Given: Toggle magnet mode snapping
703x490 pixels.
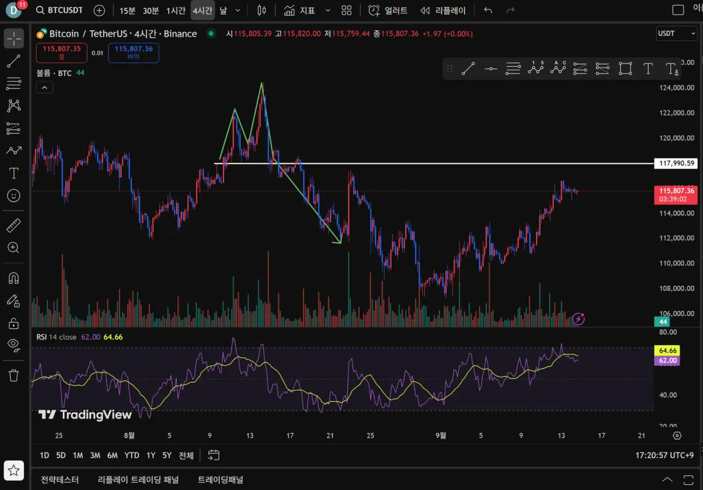Looking at the screenshot, I should pos(13,278).
